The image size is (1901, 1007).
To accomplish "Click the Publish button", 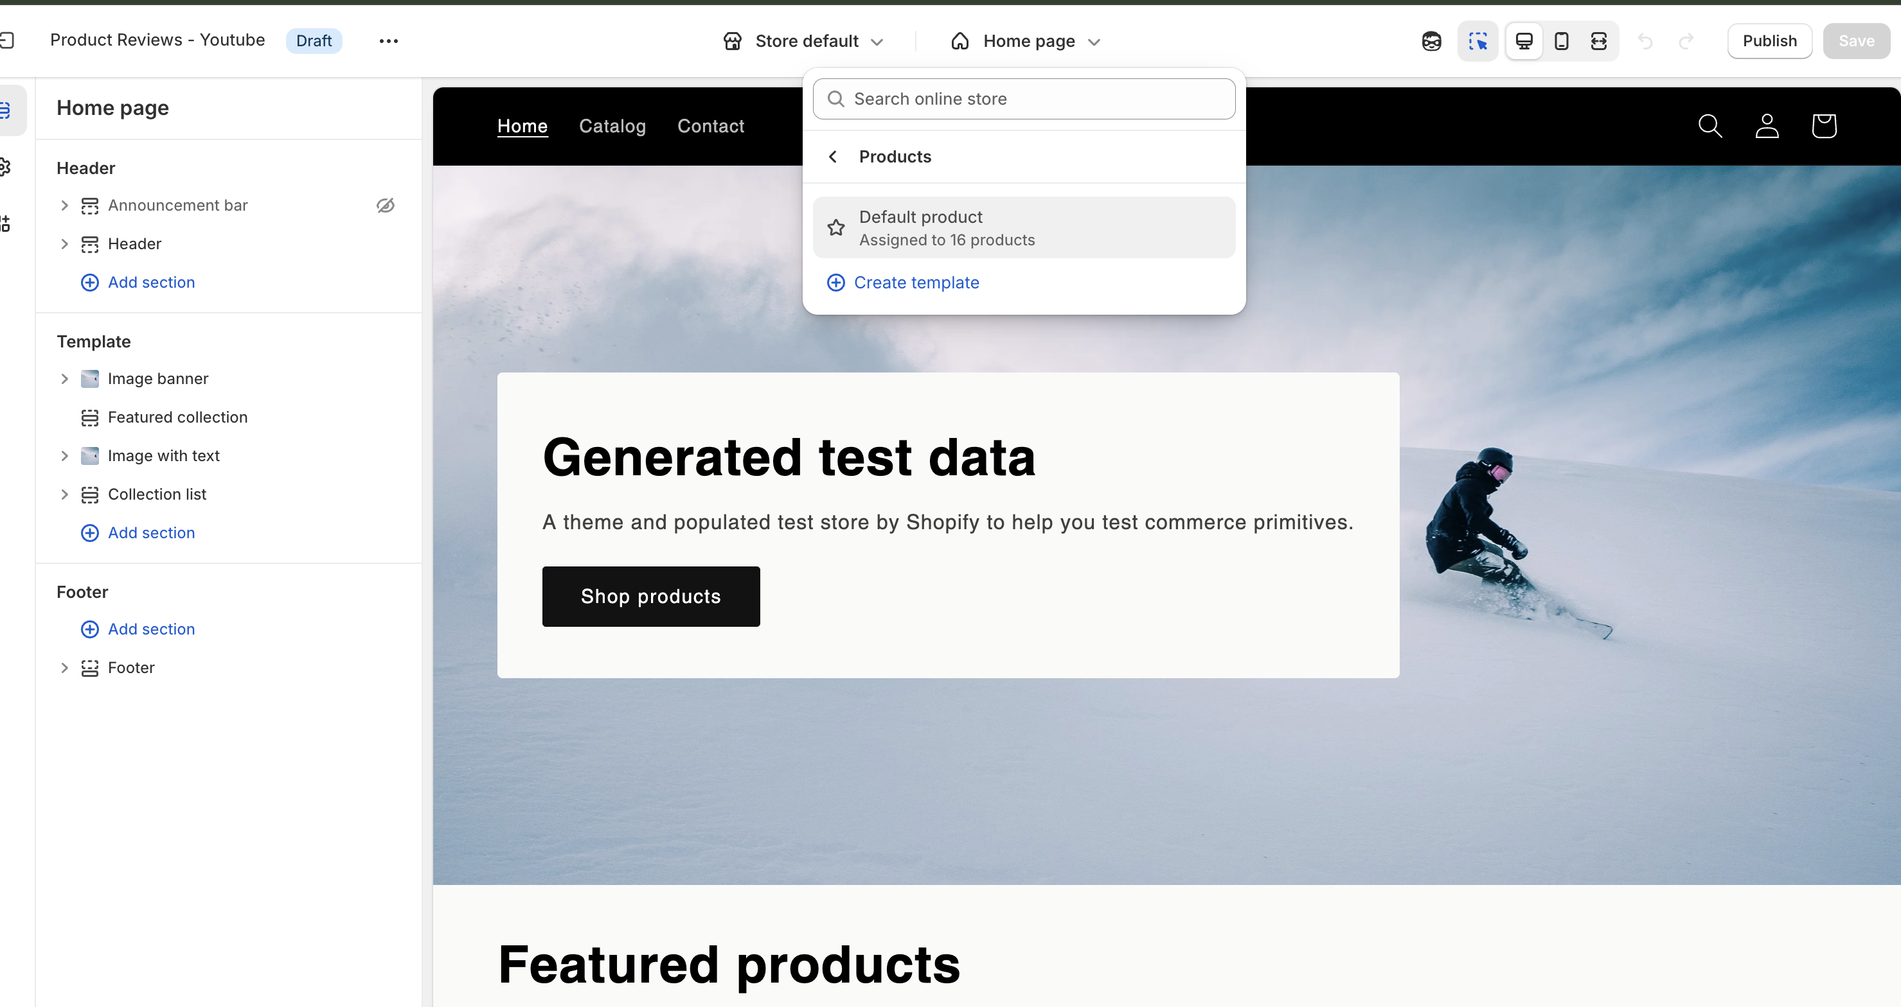I will (1769, 41).
